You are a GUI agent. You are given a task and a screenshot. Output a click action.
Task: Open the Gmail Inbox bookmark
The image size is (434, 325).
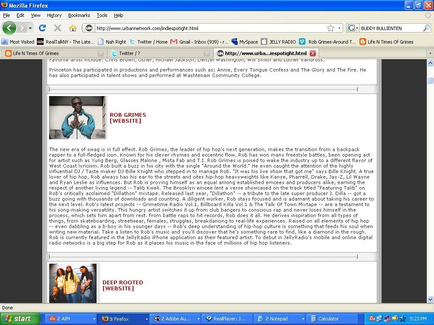199,42
